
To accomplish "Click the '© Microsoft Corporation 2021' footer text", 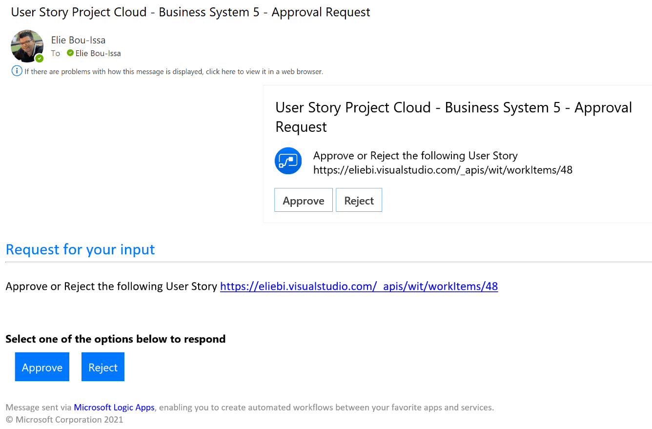I will [64, 419].
